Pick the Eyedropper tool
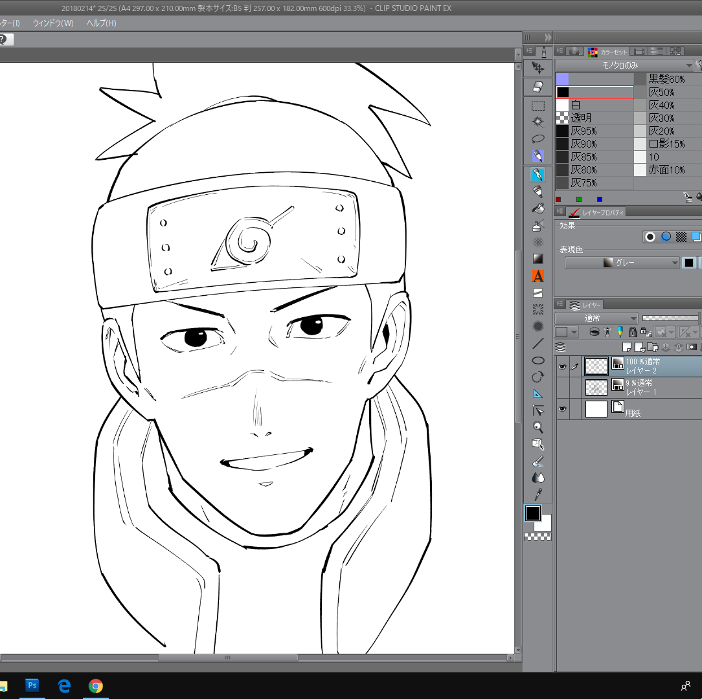 [x=538, y=494]
